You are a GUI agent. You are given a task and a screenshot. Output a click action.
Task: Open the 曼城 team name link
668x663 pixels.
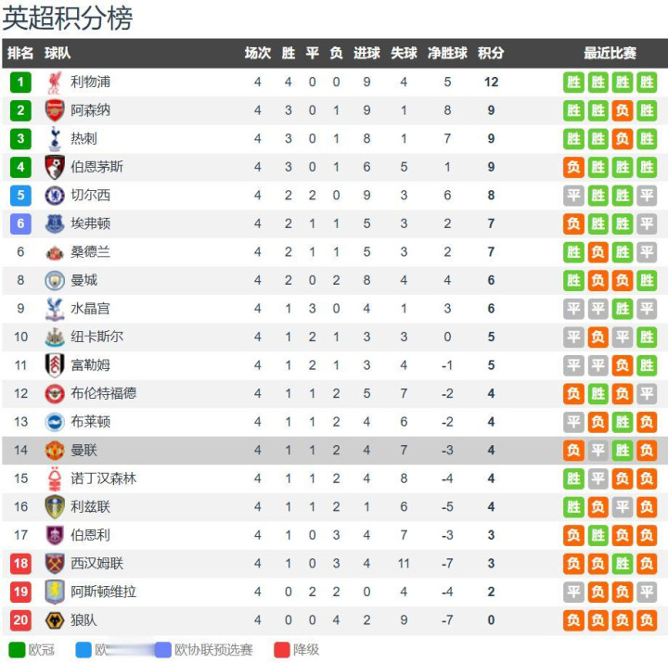(83, 280)
